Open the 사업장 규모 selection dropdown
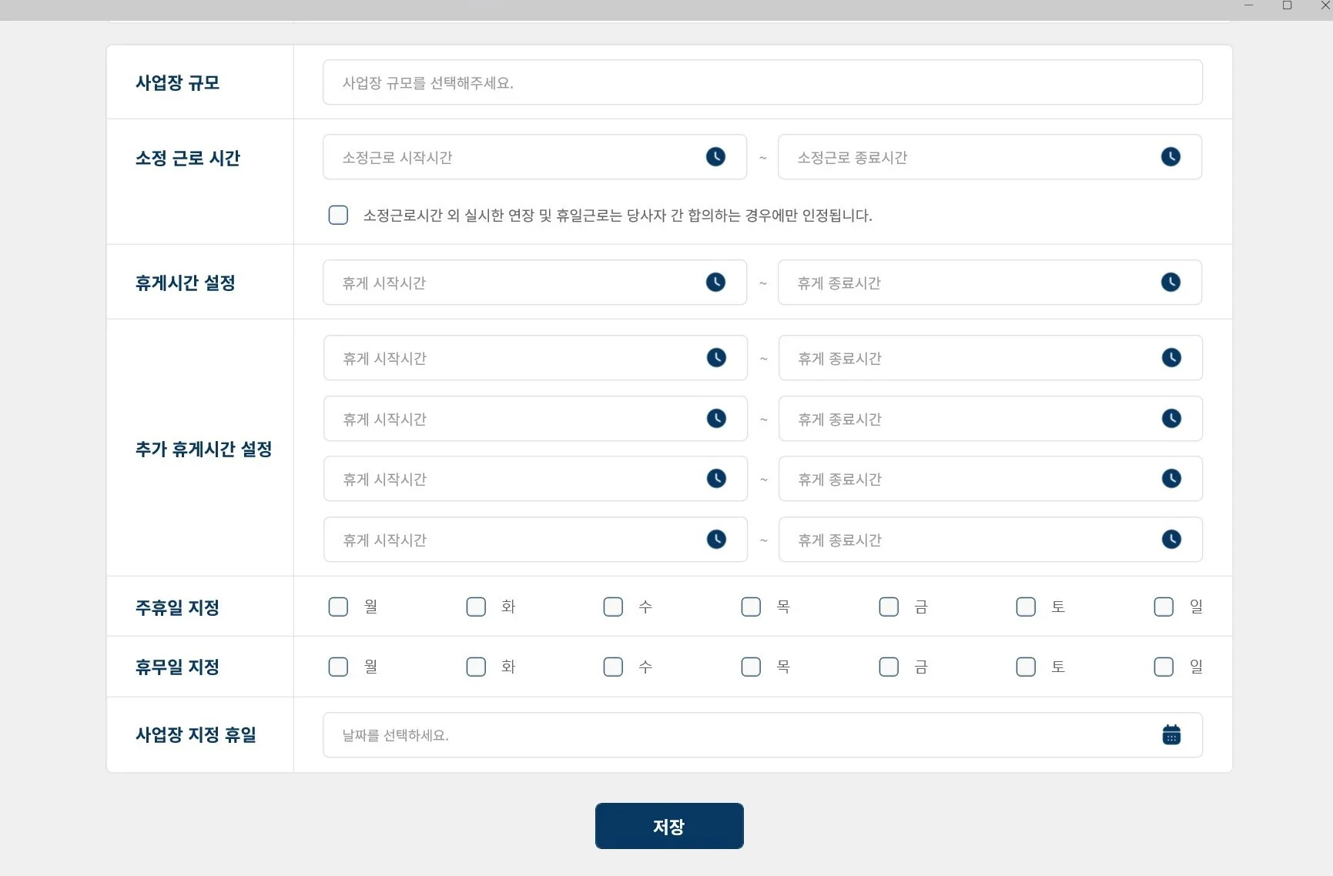 pos(762,82)
